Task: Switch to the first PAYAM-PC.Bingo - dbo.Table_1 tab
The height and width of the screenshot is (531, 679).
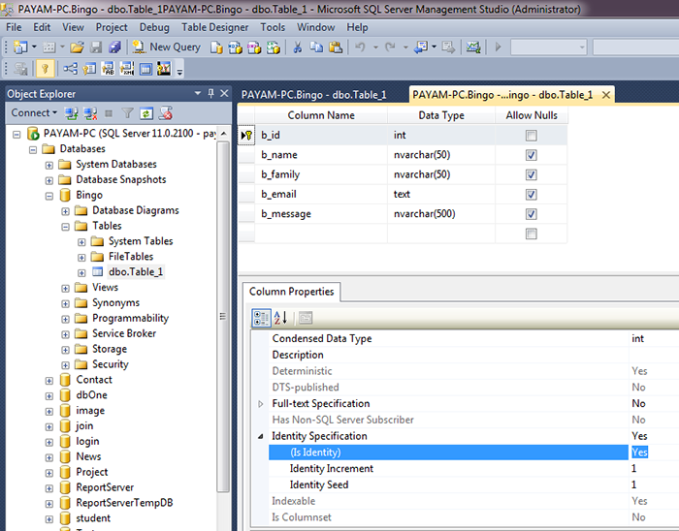Action: tap(313, 95)
